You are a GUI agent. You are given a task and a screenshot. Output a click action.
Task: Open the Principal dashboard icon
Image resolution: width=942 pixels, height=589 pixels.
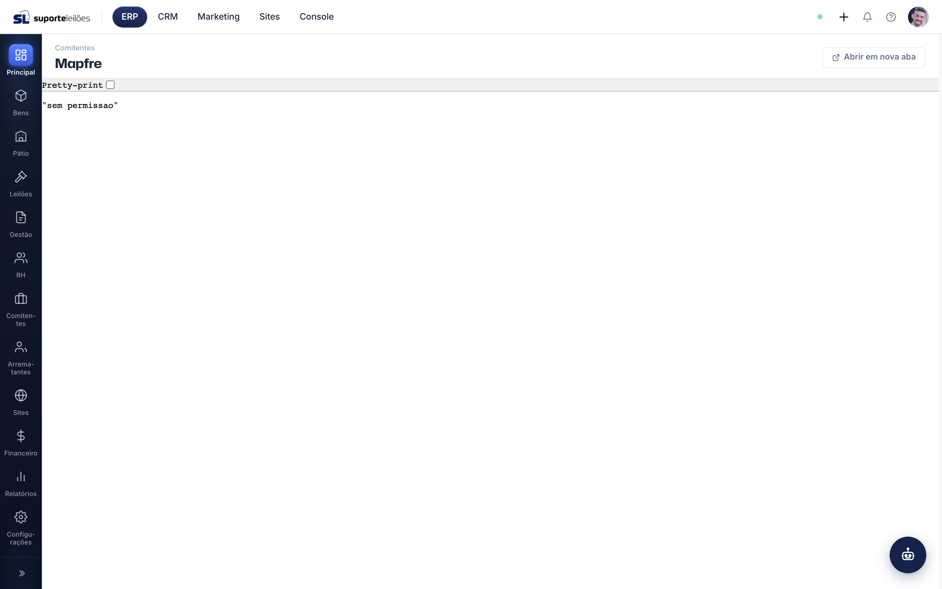click(21, 55)
